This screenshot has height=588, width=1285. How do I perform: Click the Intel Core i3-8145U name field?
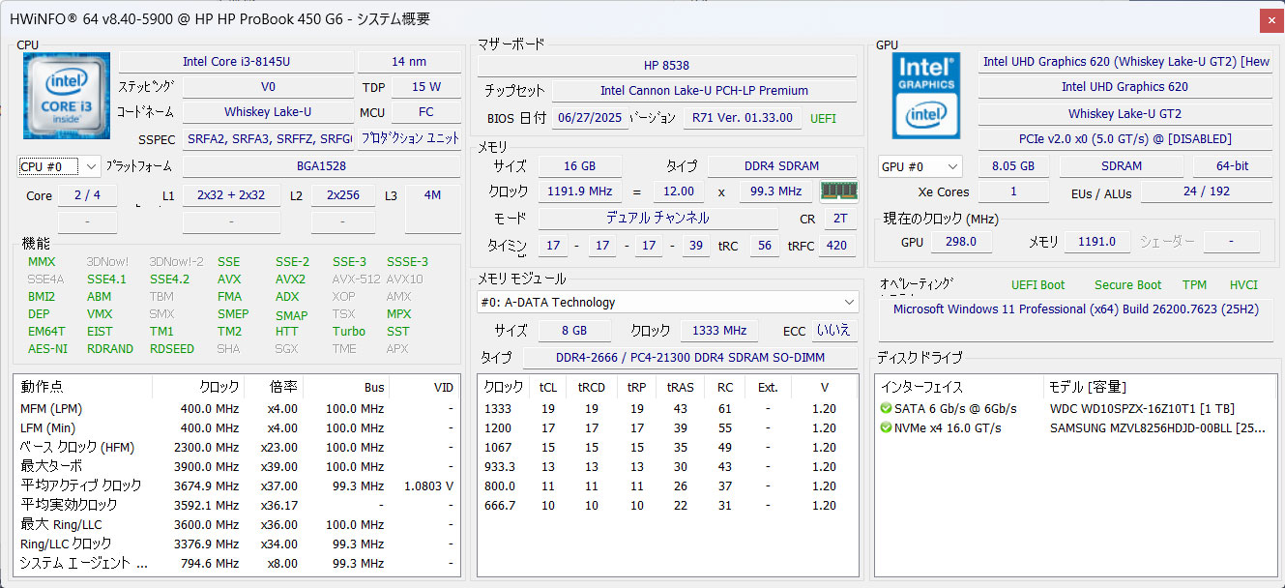(236, 62)
